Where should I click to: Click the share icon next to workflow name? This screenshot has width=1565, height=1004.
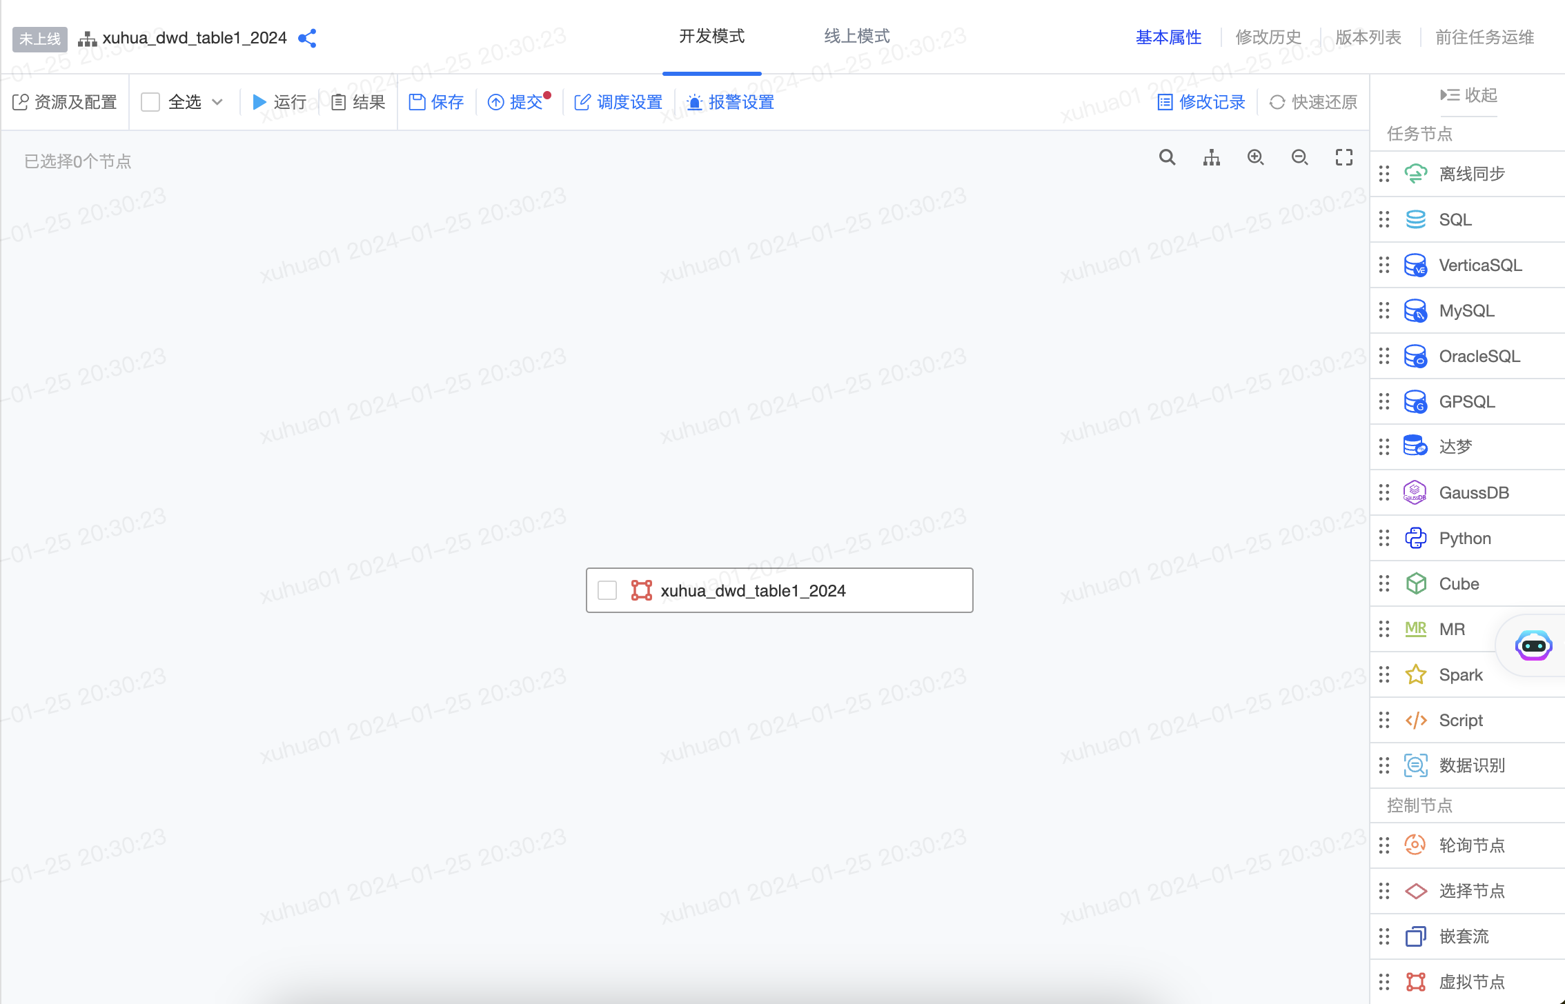(x=307, y=39)
